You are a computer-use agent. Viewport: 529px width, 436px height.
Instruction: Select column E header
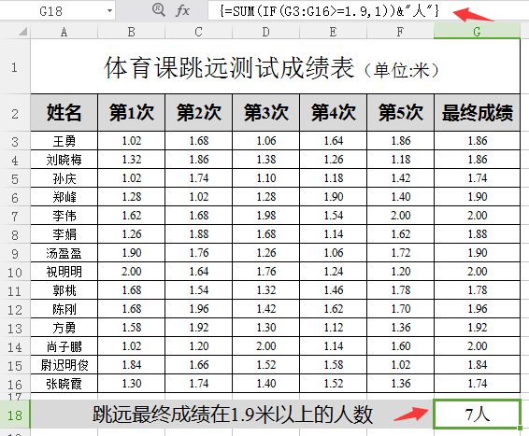[333, 32]
